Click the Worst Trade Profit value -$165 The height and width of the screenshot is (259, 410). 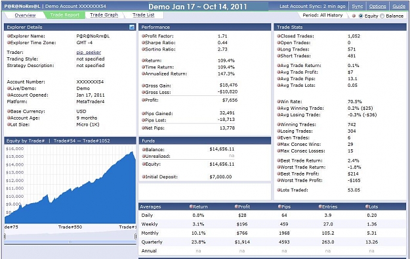point(354,180)
